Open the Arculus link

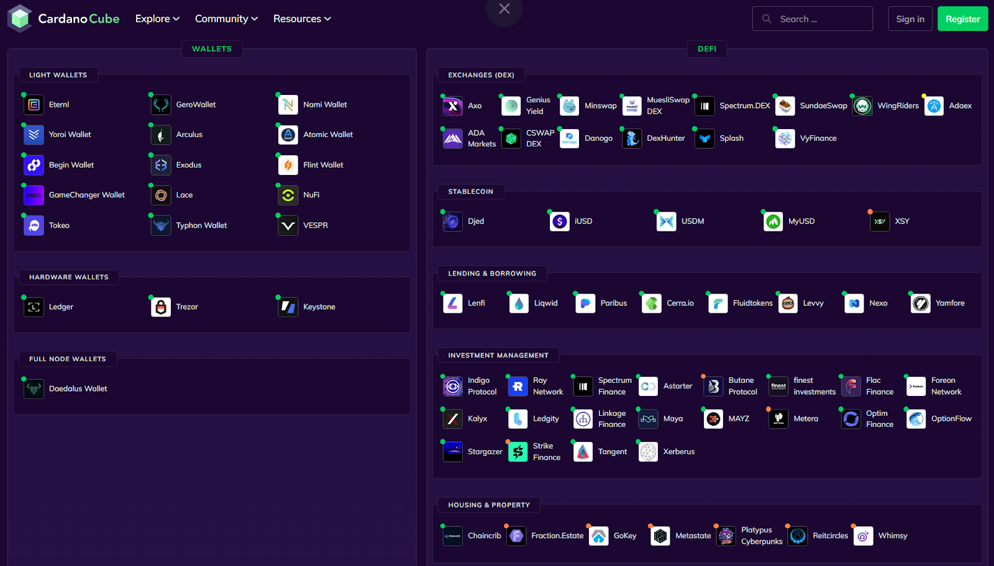(x=189, y=135)
